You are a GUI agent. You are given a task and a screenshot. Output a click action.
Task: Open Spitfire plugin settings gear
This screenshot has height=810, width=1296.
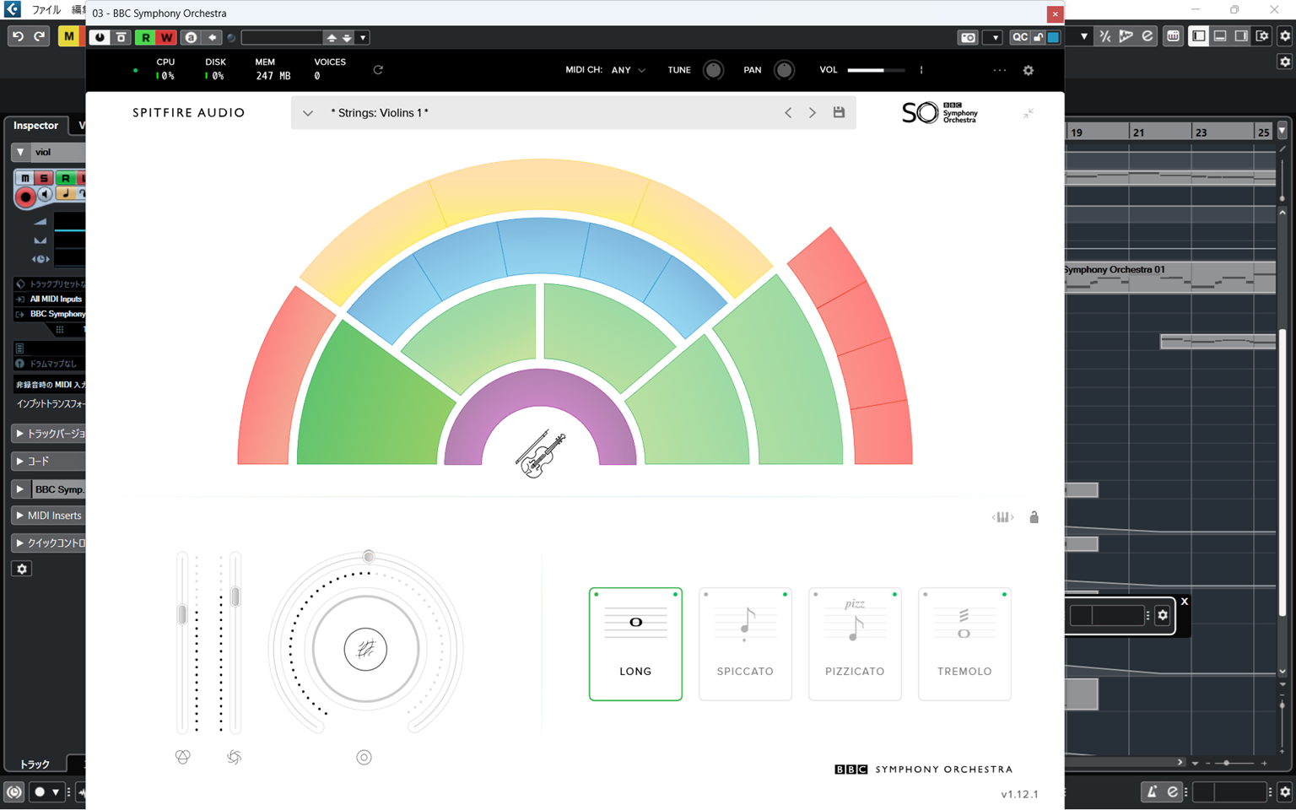1028,70
